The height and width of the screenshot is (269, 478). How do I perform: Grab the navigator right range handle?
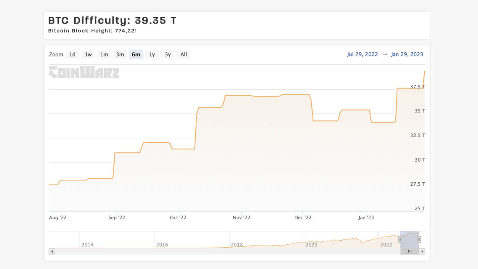pyautogui.click(x=419, y=239)
